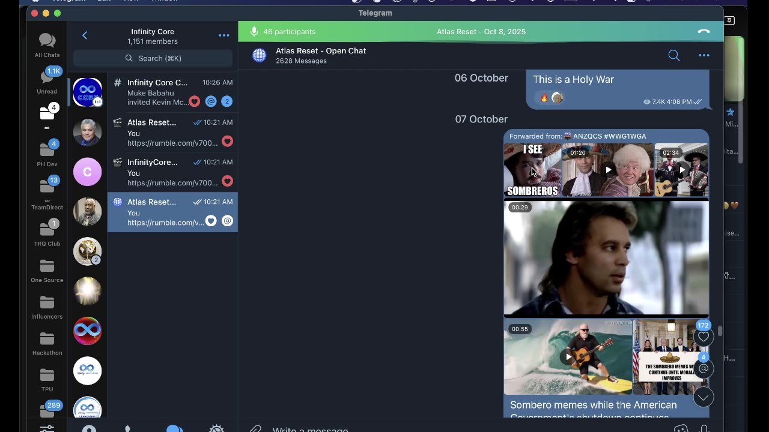
Task: Hang up Atlas Reset voice chat
Action: tap(704, 31)
